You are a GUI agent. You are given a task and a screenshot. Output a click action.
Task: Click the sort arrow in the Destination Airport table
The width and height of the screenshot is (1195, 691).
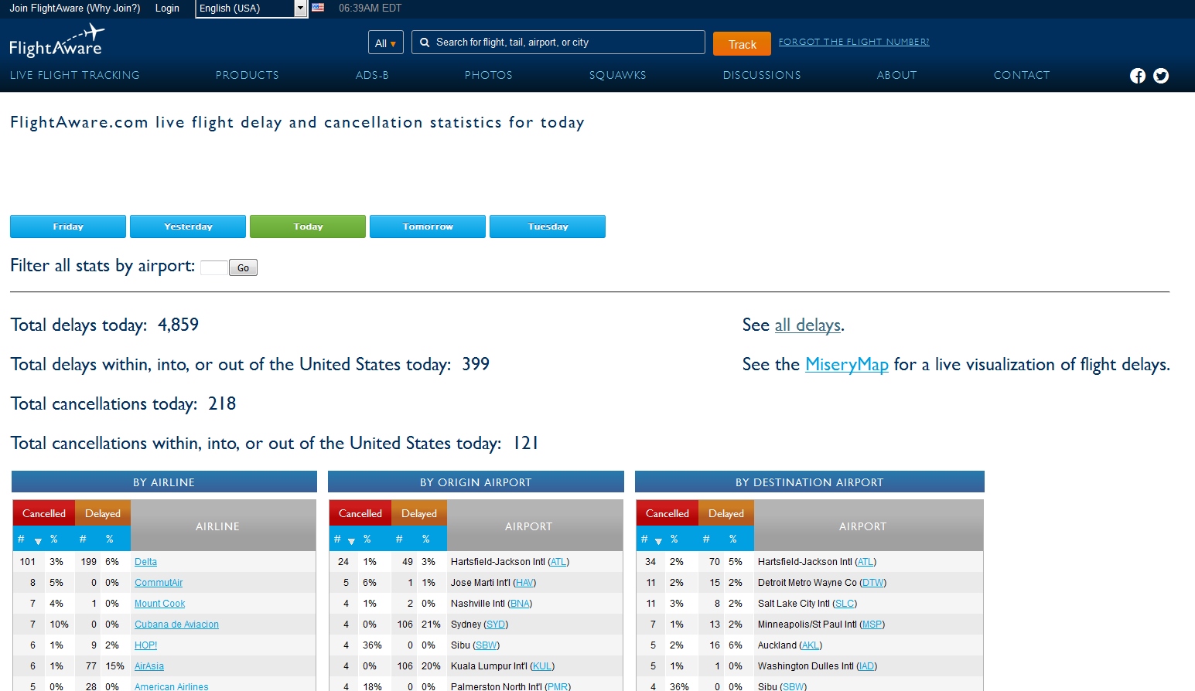(x=658, y=540)
